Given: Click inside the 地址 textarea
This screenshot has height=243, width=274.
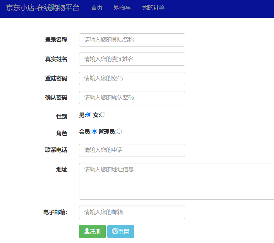Looking at the screenshot, I should pyautogui.click(x=176, y=181).
